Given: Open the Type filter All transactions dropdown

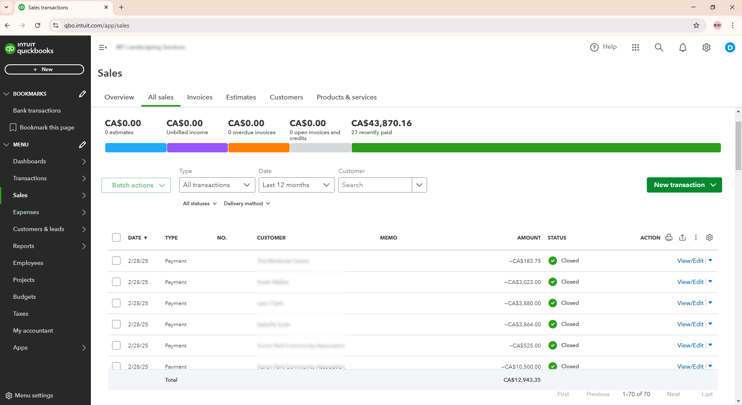Looking at the screenshot, I should coord(217,185).
